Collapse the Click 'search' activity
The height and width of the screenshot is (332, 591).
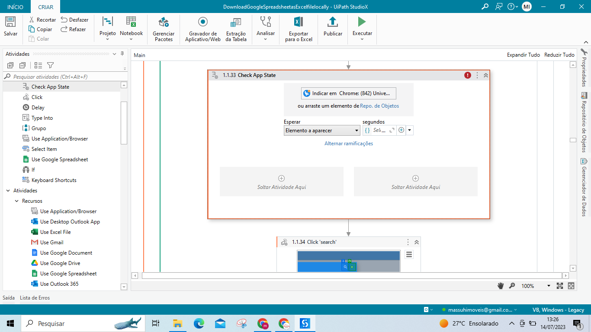(416, 242)
